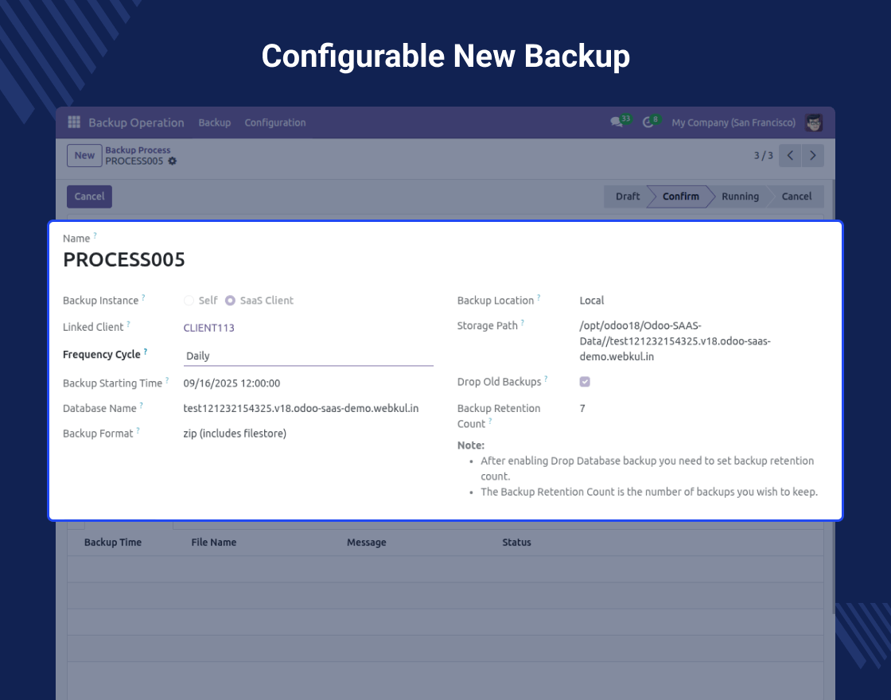The width and height of the screenshot is (891, 700).
Task: Click help mark beside Drop Old Backups
Action: pyautogui.click(x=546, y=379)
